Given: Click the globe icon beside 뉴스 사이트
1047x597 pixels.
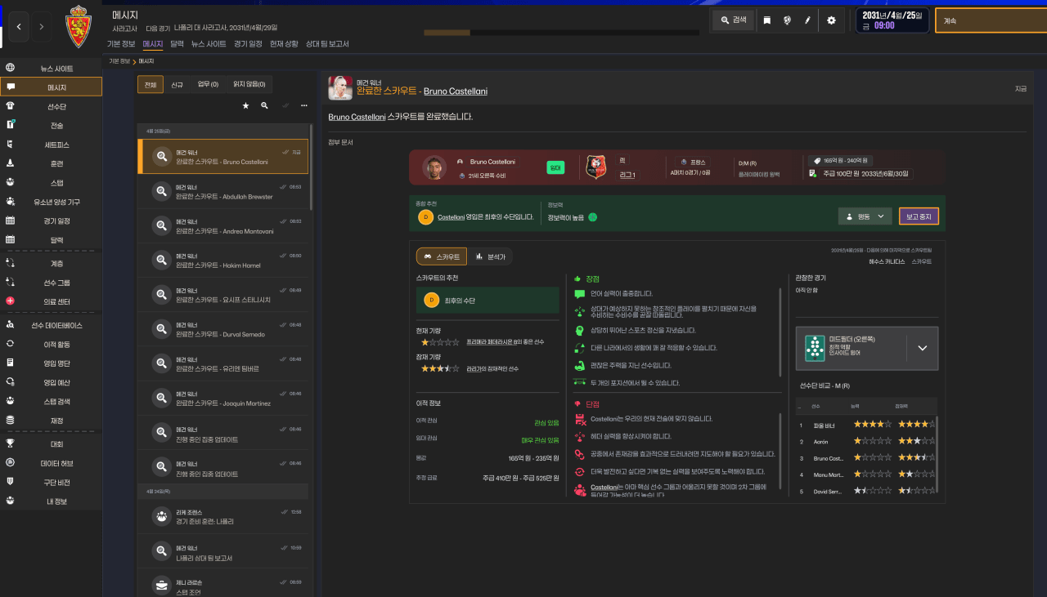Looking at the screenshot, I should click(x=10, y=68).
